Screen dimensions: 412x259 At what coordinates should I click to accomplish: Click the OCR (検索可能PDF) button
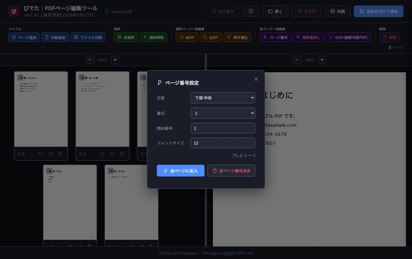point(348,37)
